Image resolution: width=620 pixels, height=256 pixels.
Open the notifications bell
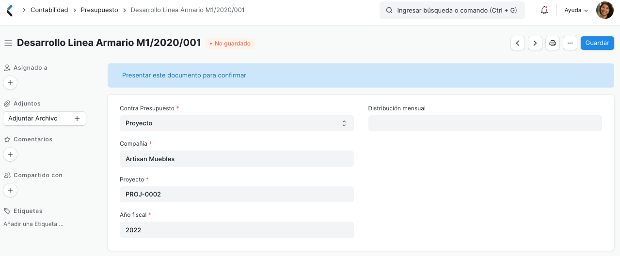point(544,10)
